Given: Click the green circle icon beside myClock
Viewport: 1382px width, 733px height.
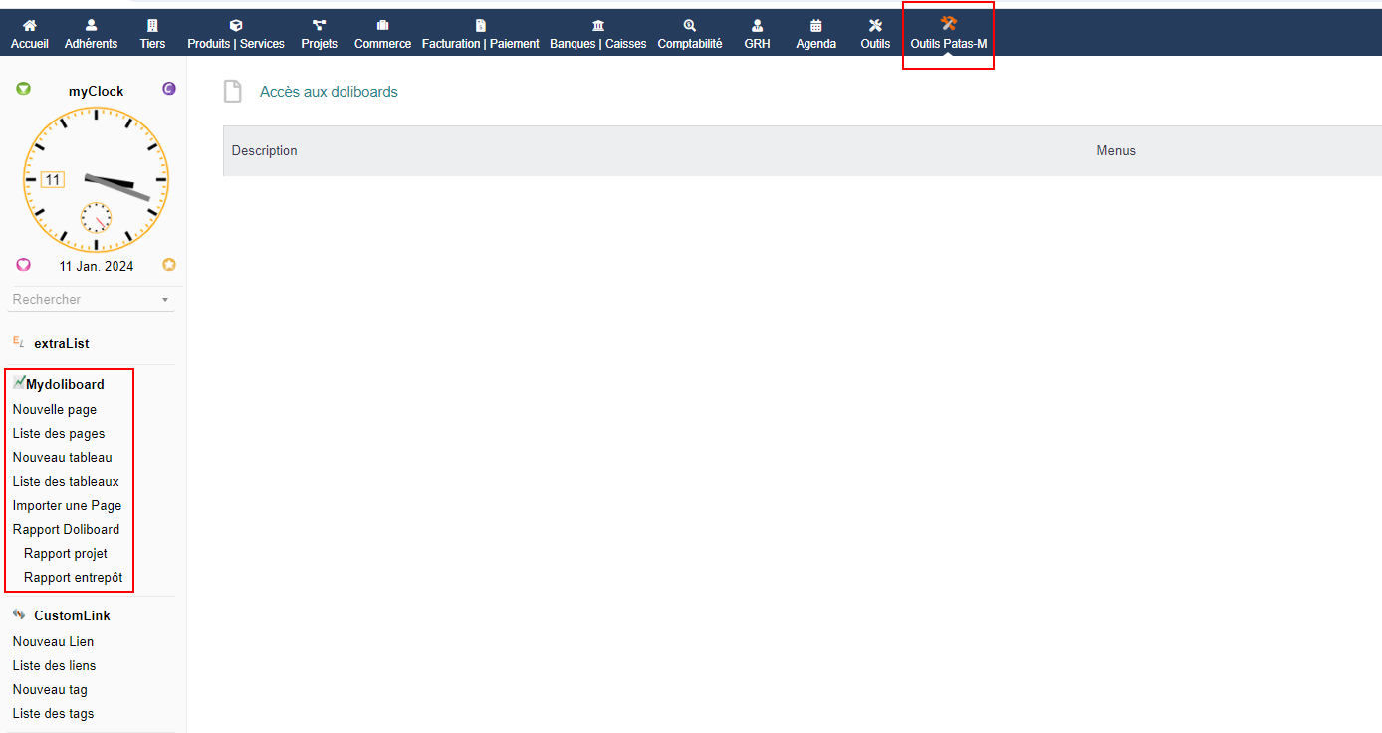Looking at the screenshot, I should [24, 89].
